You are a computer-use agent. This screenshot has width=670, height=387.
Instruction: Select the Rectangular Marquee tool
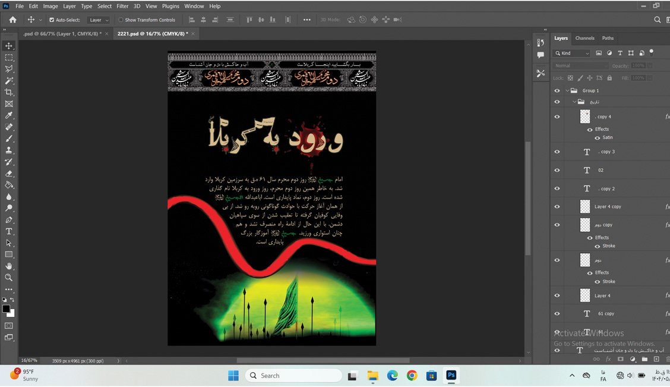[8, 57]
